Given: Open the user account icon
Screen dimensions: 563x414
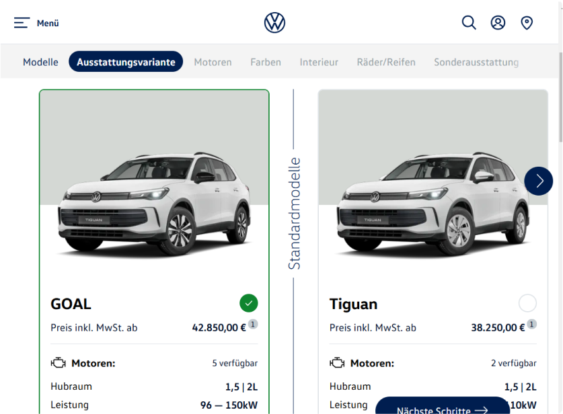Looking at the screenshot, I should point(498,23).
